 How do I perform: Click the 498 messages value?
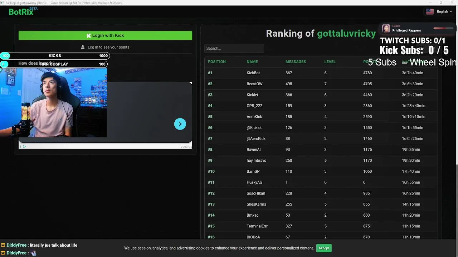point(289,84)
